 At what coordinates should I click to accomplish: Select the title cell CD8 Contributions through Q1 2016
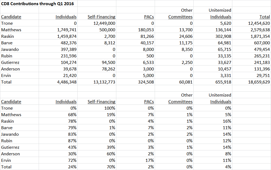38,4
